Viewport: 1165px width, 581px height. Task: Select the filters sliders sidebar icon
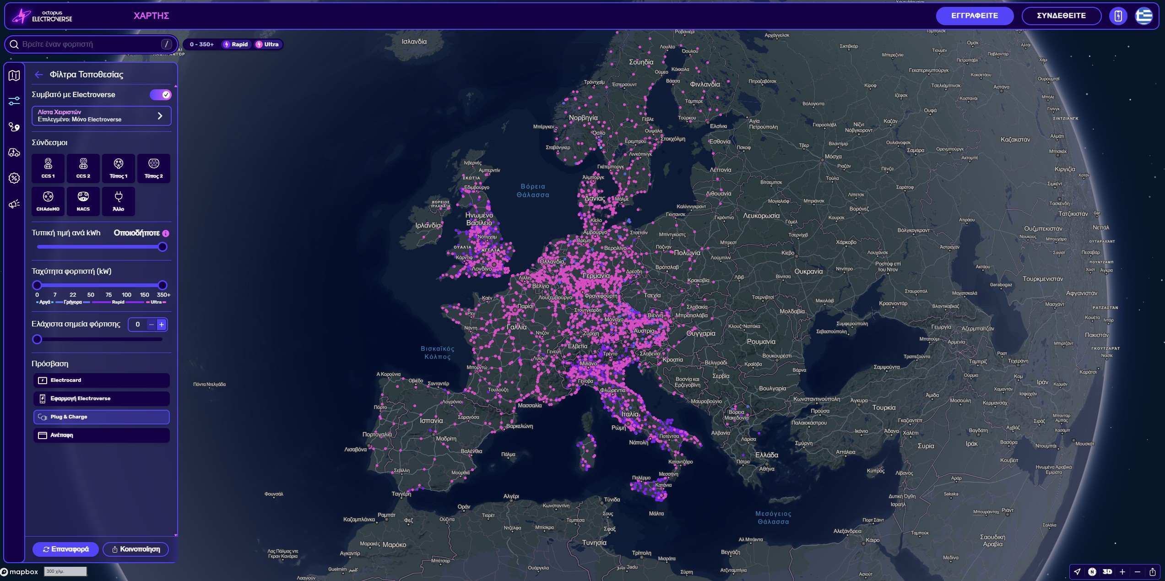(14, 101)
